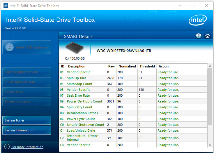
Task: Select the Temperature - Device Internal attribute
Action: point(82,138)
